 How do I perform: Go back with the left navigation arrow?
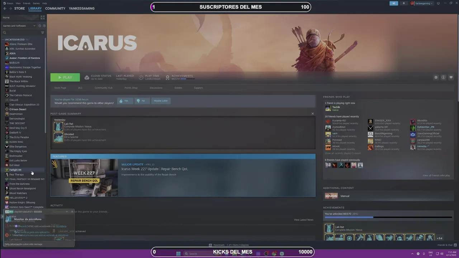click(5, 8)
